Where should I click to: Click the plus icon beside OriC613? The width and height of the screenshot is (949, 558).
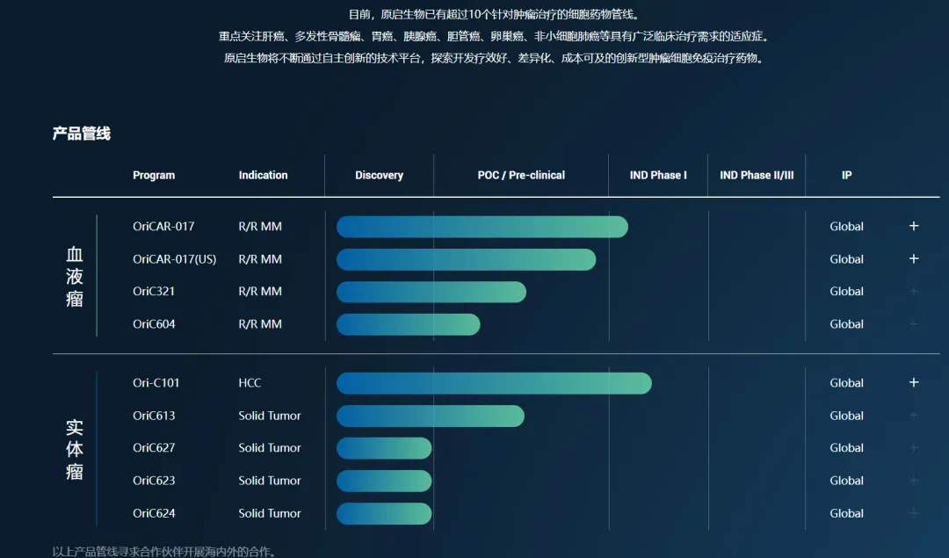coord(914,416)
